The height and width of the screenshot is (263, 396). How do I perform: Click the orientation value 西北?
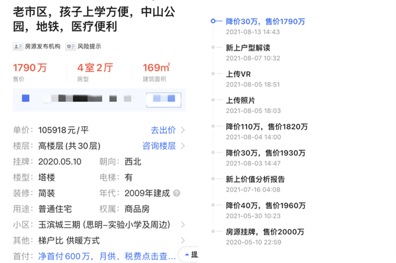point(133,162)
